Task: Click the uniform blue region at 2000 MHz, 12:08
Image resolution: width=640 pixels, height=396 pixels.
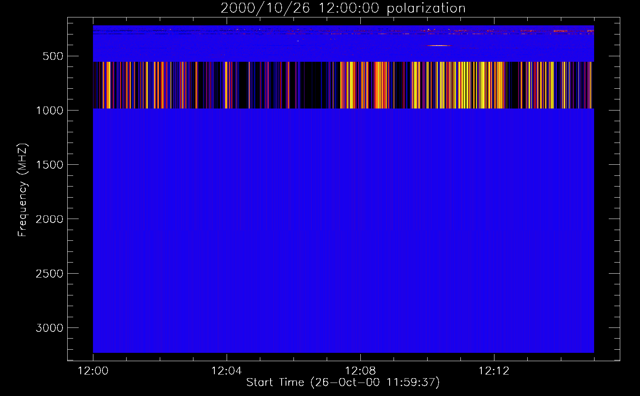Action: click(360, 219)
